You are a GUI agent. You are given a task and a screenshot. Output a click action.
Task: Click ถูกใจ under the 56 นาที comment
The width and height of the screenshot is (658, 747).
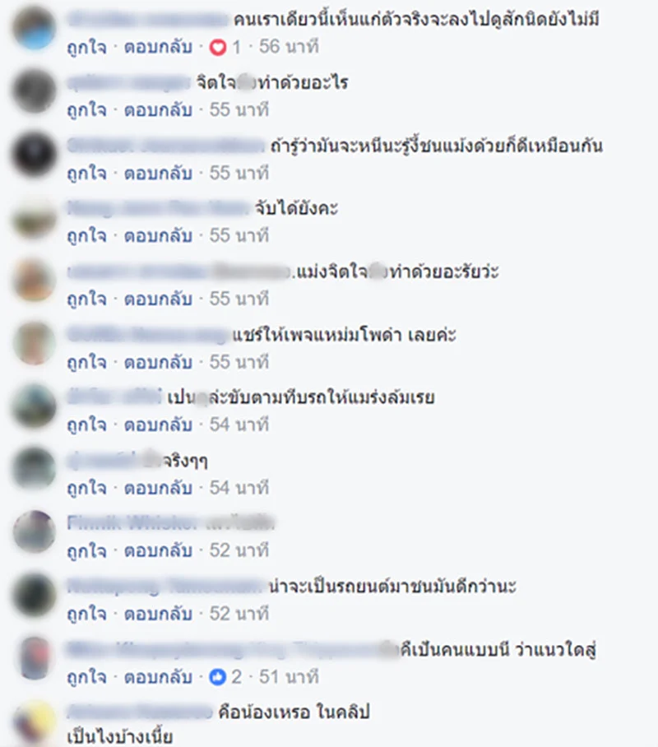pyautogui.click(x=86, y=47)
